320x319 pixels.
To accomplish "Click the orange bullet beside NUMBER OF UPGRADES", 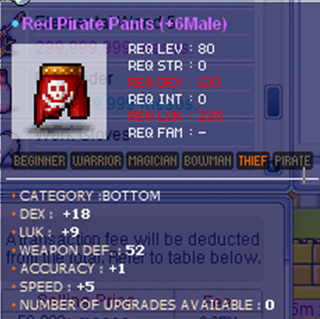I will pyautogui.click(x=14, y=305).
